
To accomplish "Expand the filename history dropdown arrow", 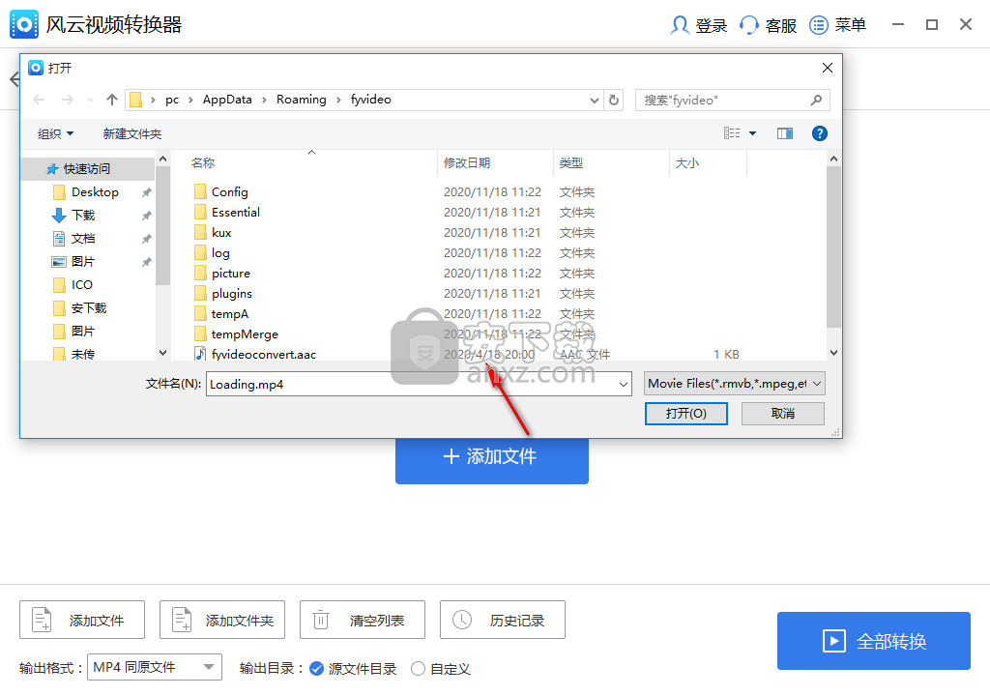I will tap(624, 384).
